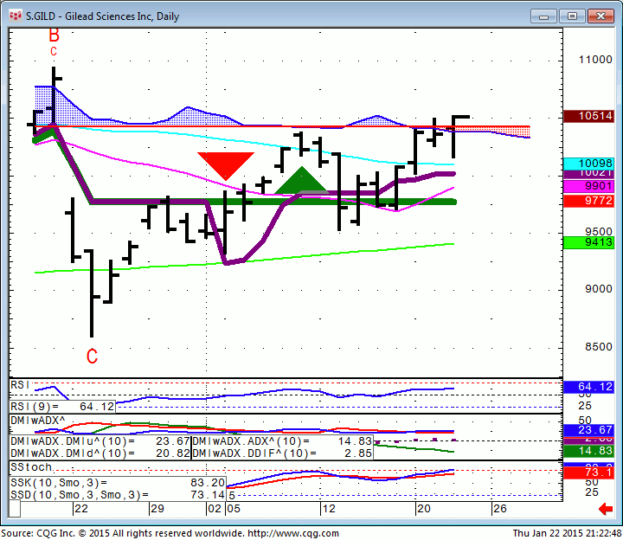The width and height of the screenshot is (623, 540).
Task: Click the large red B wave label
Action: pos(54,35)
